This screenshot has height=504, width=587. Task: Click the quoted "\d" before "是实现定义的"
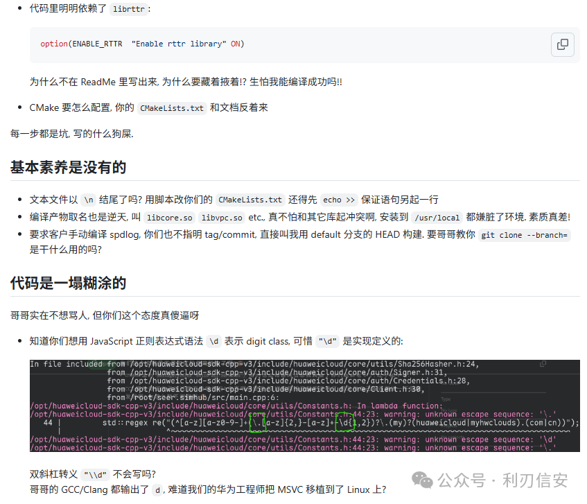pyautogui.click(x=327, y=342)
